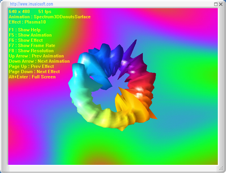Screen dimensions: 226x173
Task: Click the 'F8 : Show Resolution' line
Action: pyautogui.click(x=31, y=51)
